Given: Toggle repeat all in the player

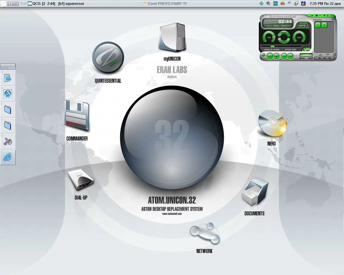Looking at the screenshot, I should pyautogui.click(x=303, y=28).
